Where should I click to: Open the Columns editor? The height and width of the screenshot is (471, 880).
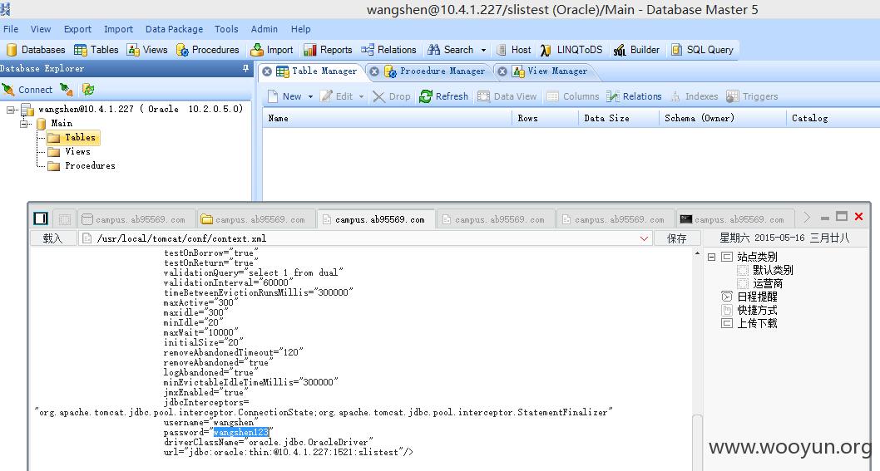[573, 96]
